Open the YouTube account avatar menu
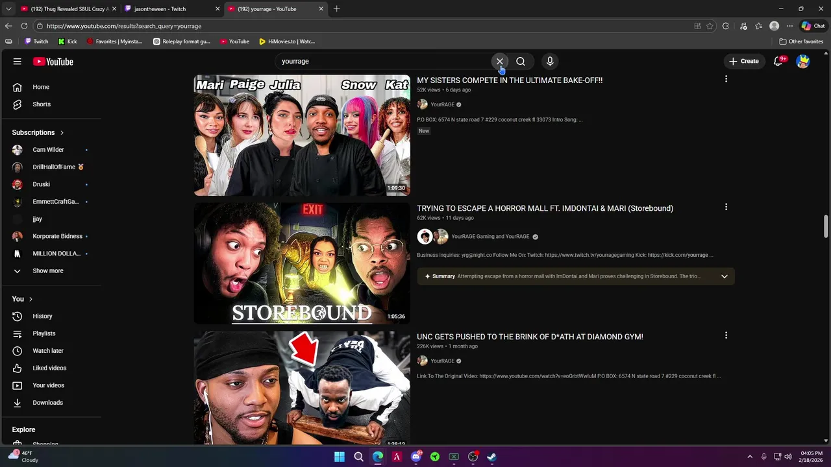 point(803,62)
